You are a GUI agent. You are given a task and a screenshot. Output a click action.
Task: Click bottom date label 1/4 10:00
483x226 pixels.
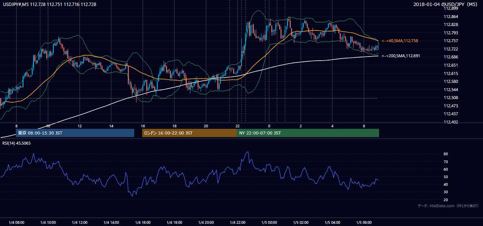coord(48,223)
